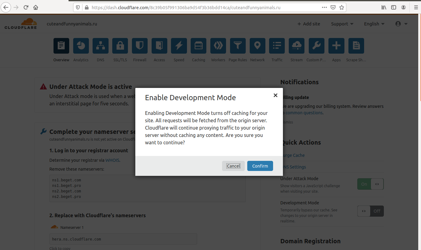
Task: Open the Analytics pie chart icon
Action: (81, 46)
